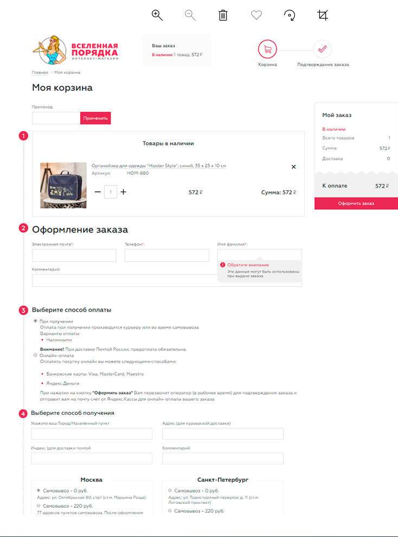Screen dimensions: 398x537
Task: Rotate the image with the rotate icon
Action: (x=290, y=15)
